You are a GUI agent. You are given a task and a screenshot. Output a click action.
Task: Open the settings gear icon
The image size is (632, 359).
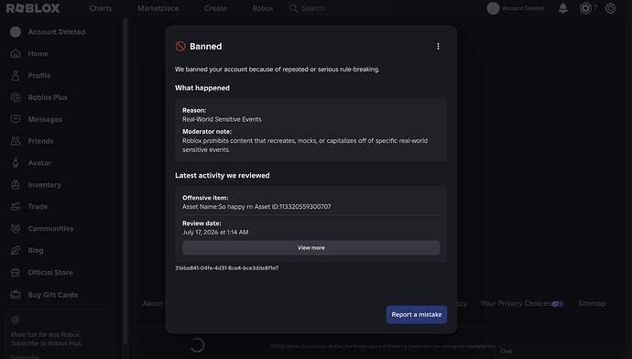(x=611, y=8)
